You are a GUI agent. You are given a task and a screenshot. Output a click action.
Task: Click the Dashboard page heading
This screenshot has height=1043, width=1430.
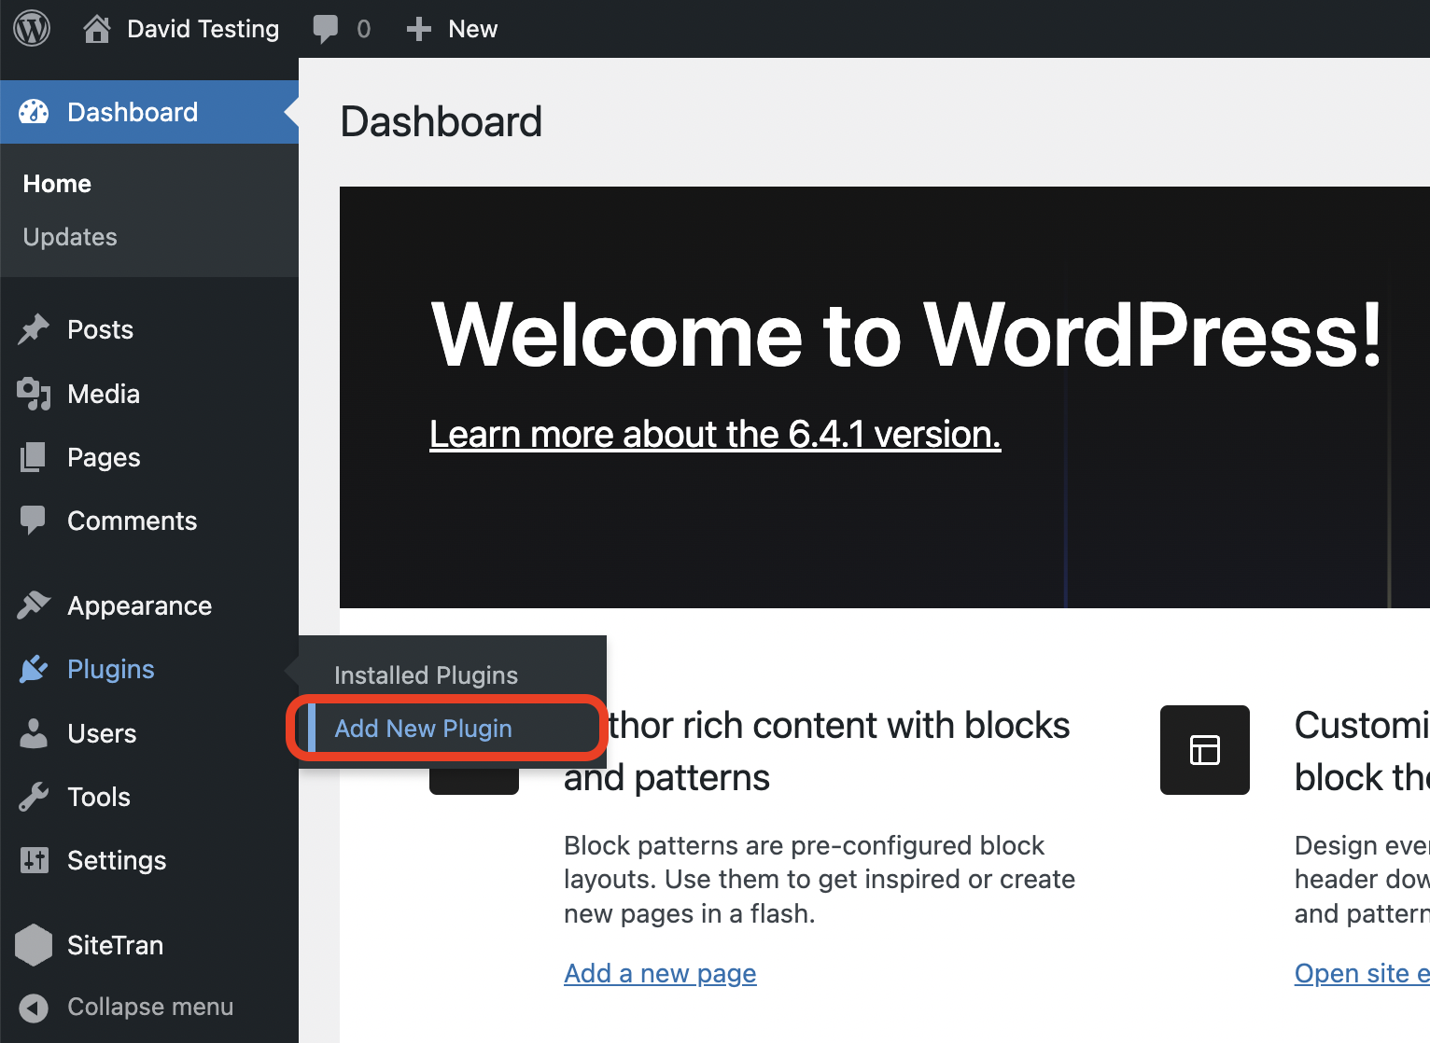coord(441,121)
